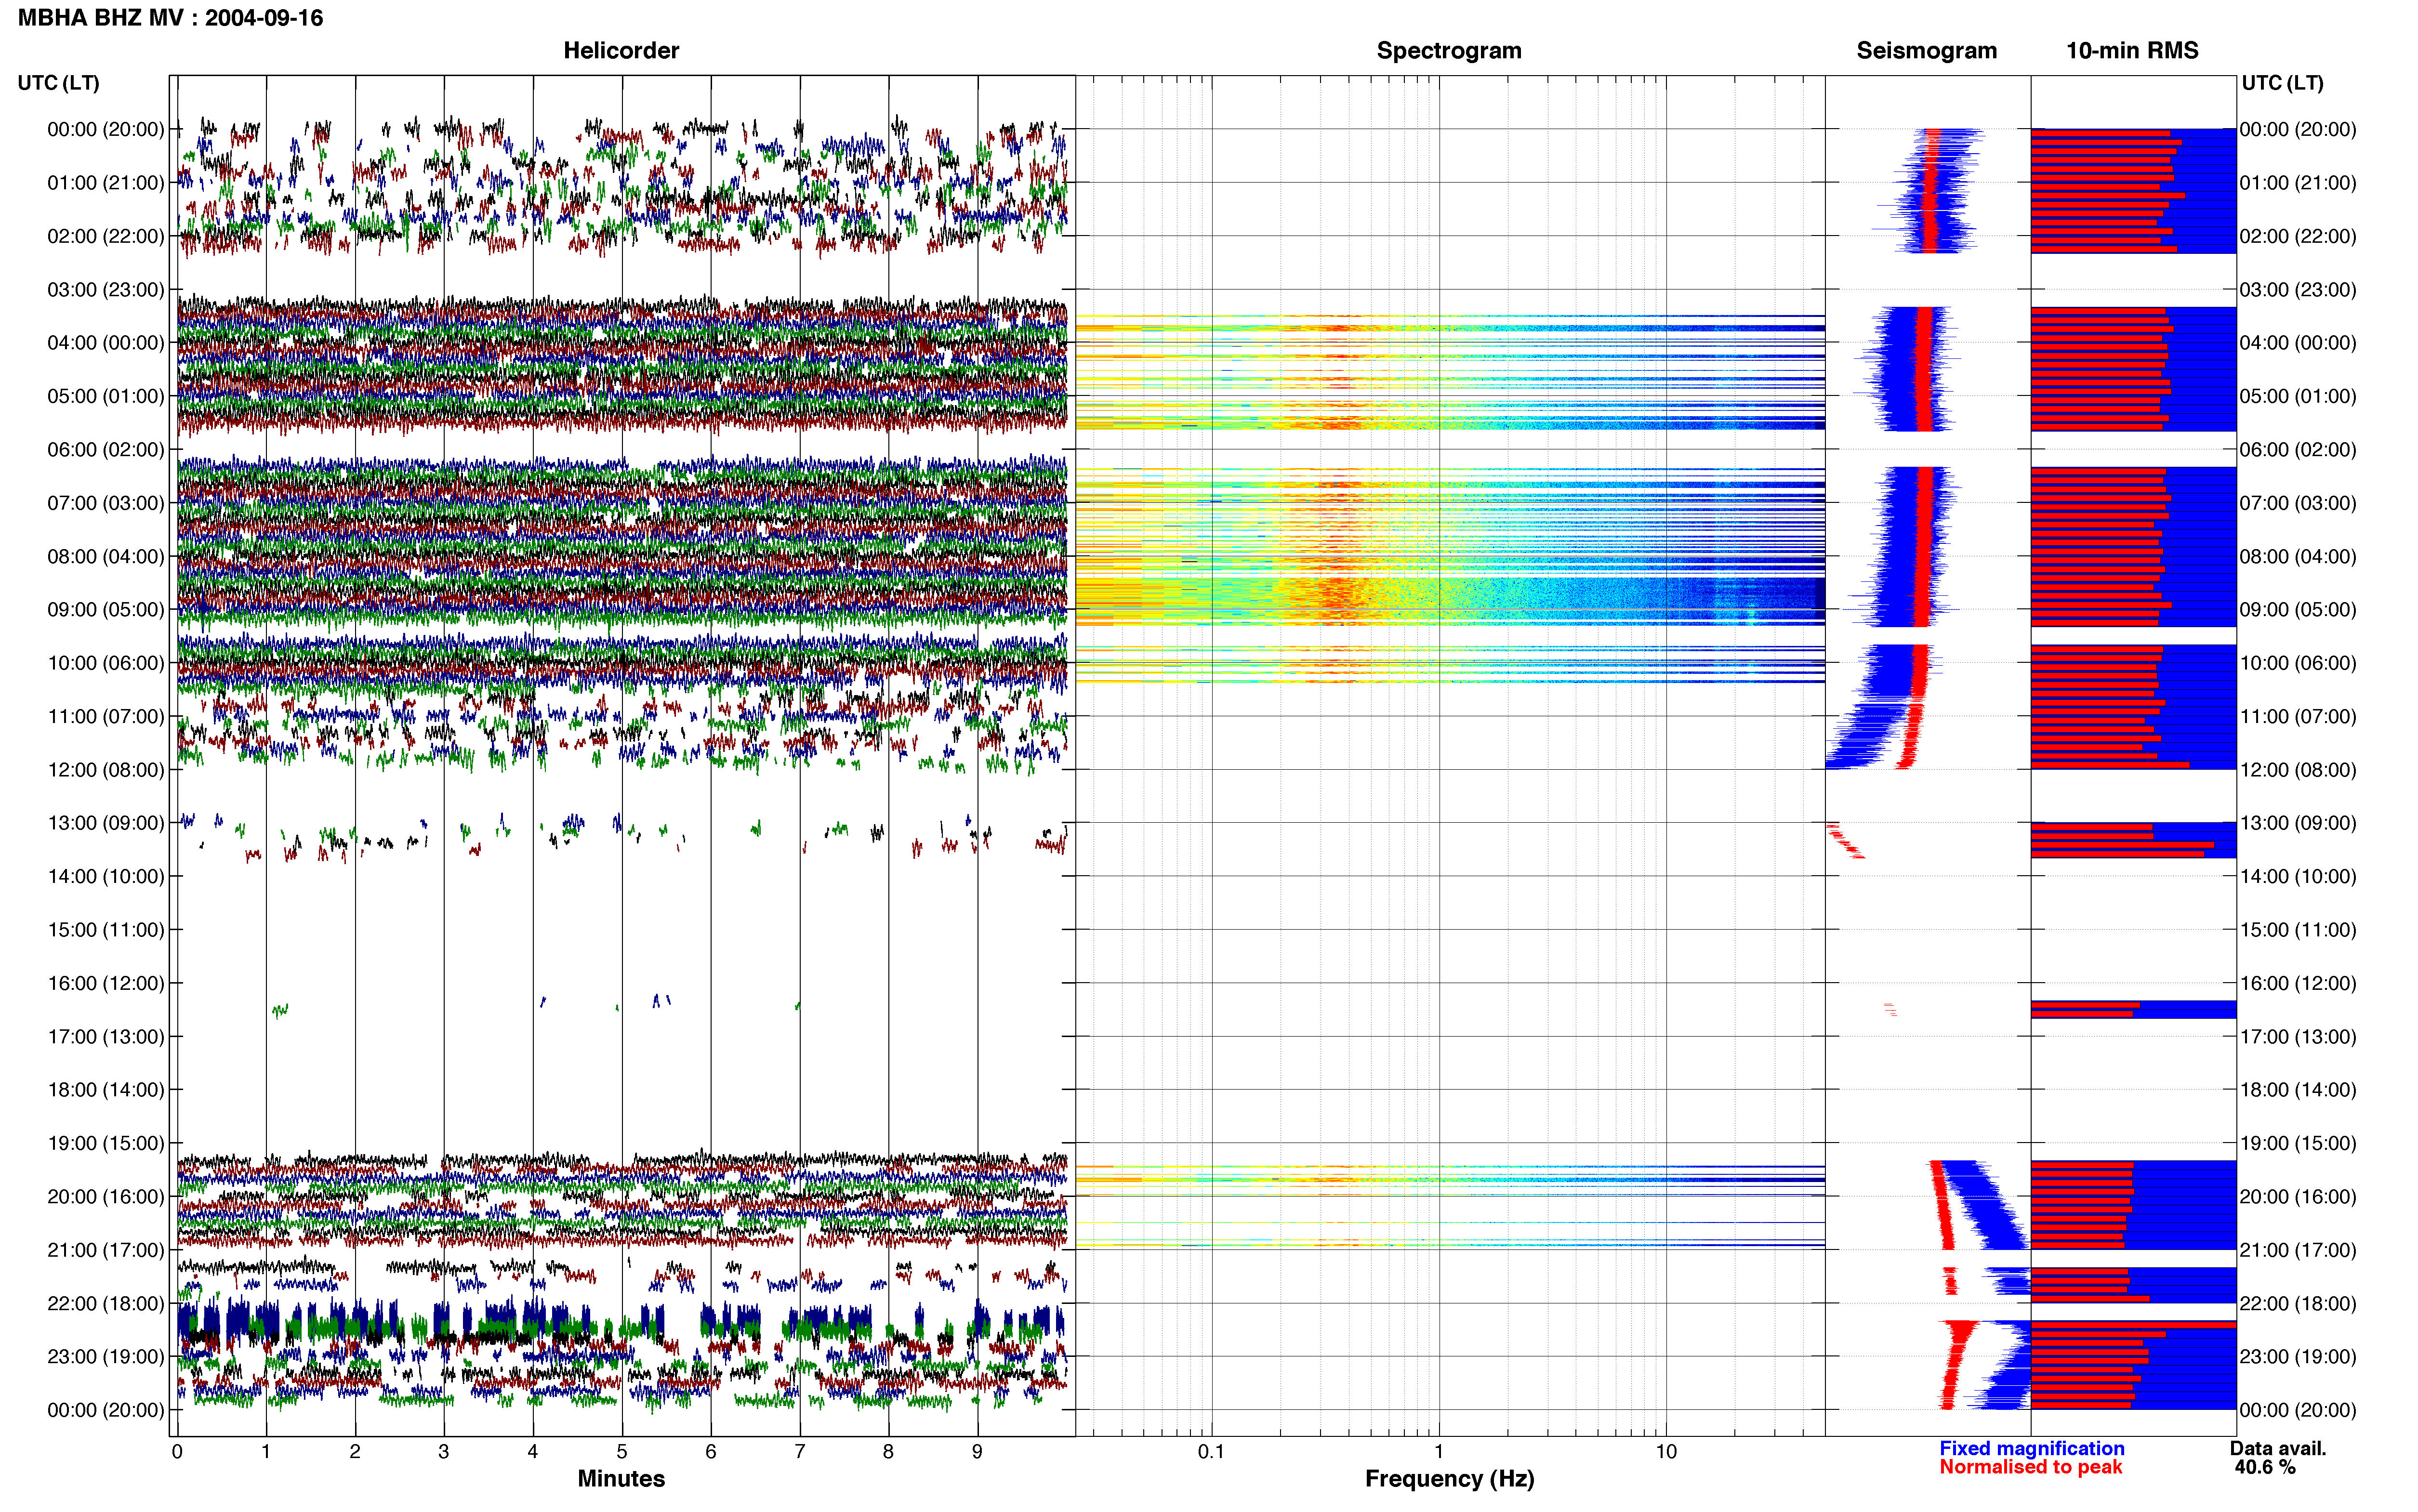Click the right 23:00 (19:00) time label
Image resolution: width=2418 pixels, height=1512 pixels.
coord(2298,1357)
